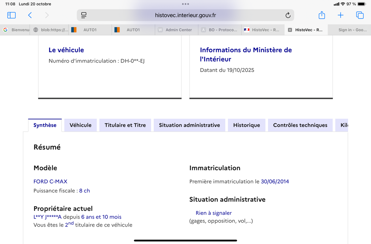Switch to the Véhicule tab

point(80,125)
